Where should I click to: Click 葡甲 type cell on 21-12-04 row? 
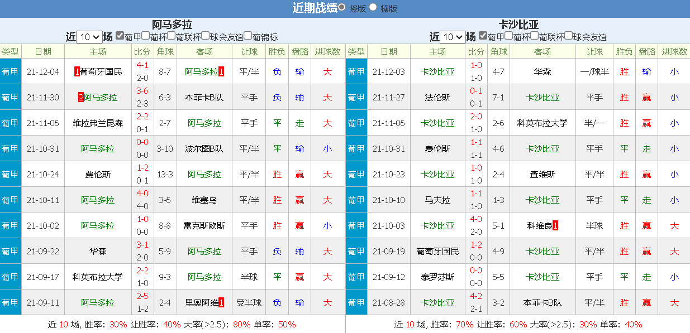coord(11,72)
